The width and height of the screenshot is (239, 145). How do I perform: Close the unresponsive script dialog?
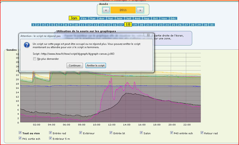point(148,35)
